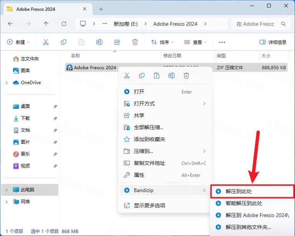
Task: Click the delete trash icon in context menu
Action: click(186, 76)
